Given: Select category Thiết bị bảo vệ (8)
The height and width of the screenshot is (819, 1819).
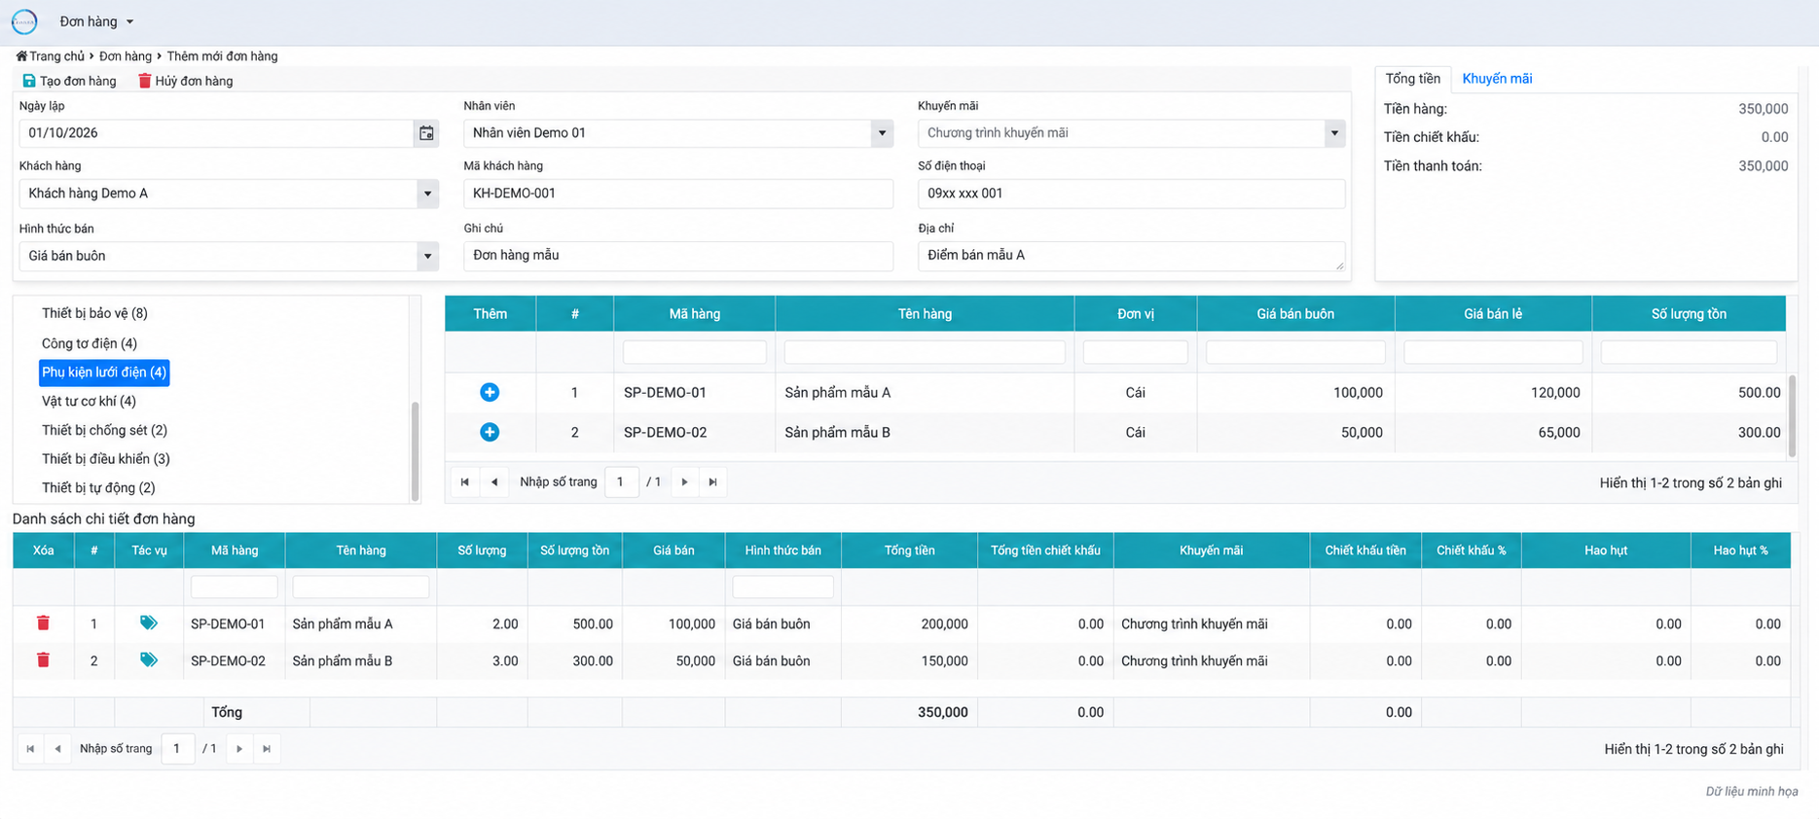Looking at the screenshot, I should 94,313.
